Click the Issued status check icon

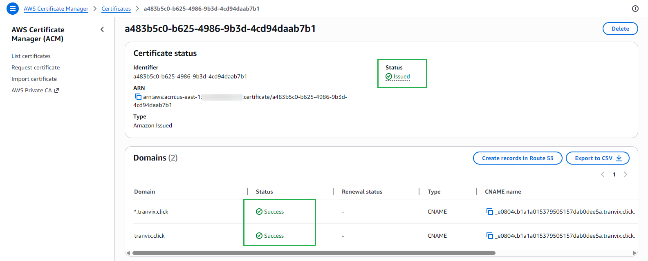coord(389,76)
